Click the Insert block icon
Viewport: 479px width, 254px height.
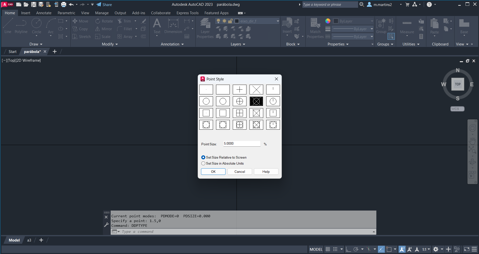tap(287, 25)
